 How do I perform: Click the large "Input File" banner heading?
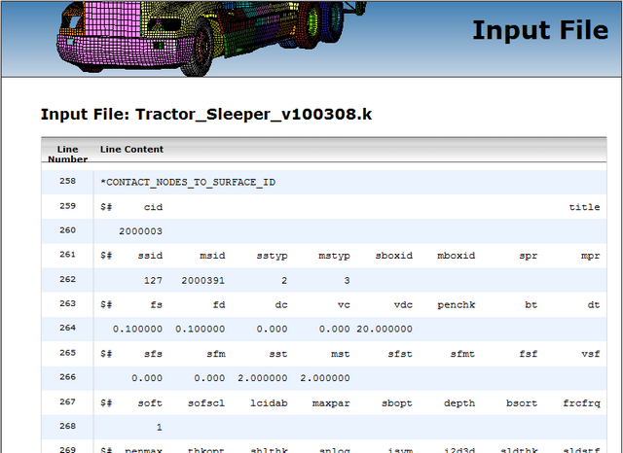point(539,30)
